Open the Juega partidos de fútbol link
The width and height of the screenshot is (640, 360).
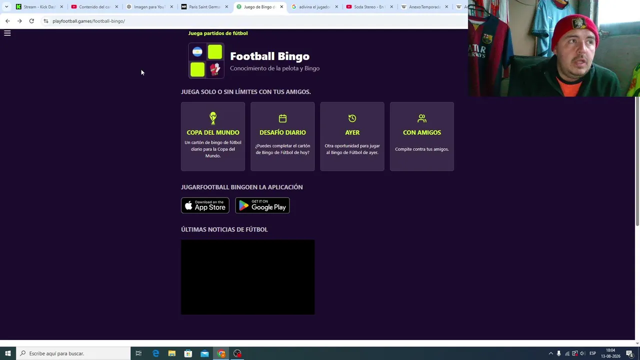[218, 33]
